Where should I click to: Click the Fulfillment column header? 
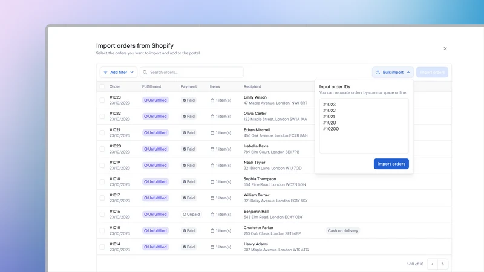152,86
